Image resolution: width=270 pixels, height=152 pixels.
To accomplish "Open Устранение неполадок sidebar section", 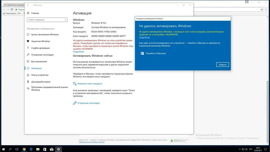I will (x=42, y=55).
